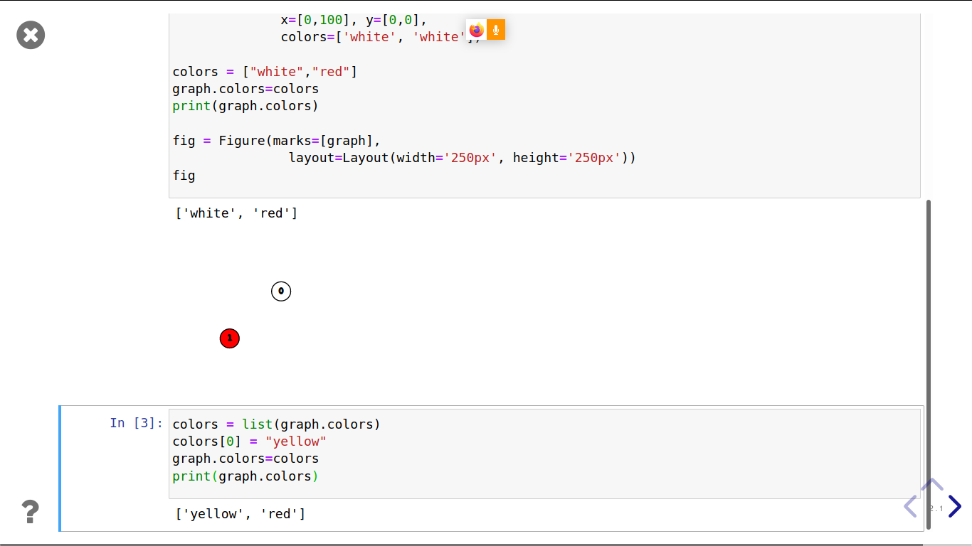Screen dimensions: 972x546
Task: Click slide number 2.1 indicator
Action: (936, 508)
